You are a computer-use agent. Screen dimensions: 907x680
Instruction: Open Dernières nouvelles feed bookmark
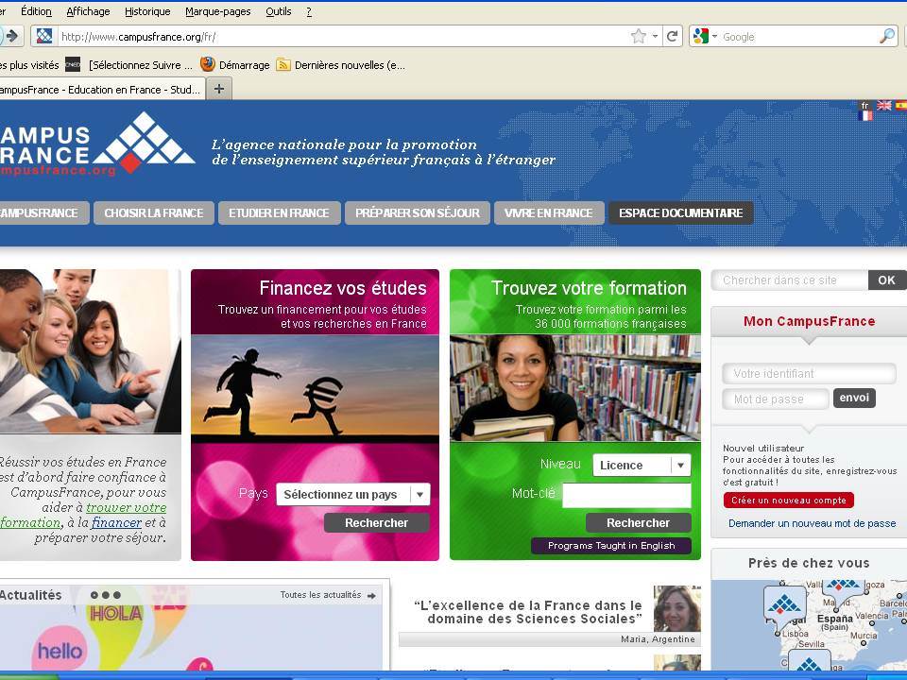[341, 65]
